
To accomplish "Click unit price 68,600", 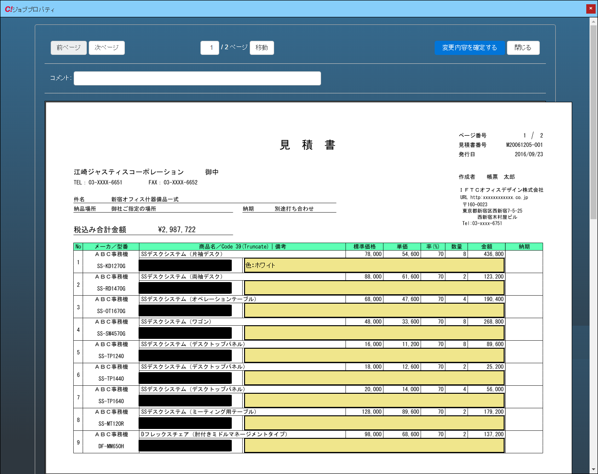I will [x=411, y=434].
